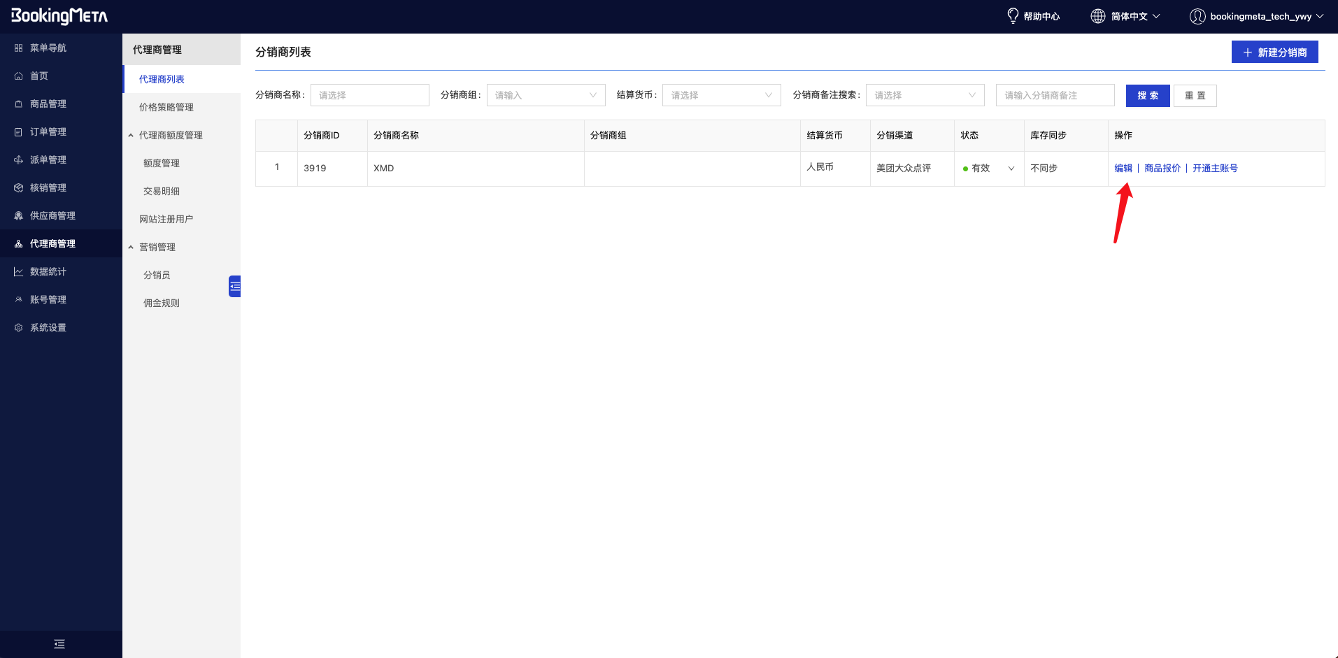Open 系统设置 in the sidebar
Screen dimensions: 1338x658
pyautogui.click(x=48, y=327)
